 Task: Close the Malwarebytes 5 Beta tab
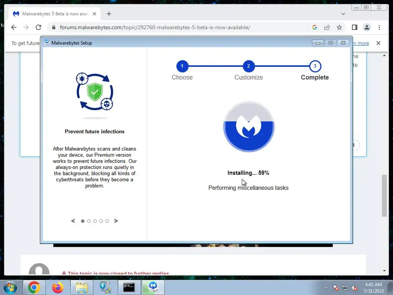tap(94, 14)
